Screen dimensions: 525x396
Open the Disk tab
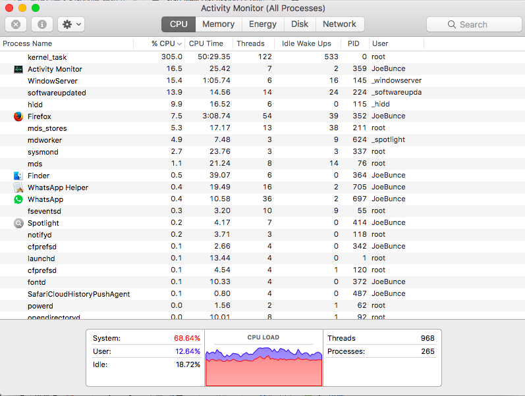(x=300, y=24)
